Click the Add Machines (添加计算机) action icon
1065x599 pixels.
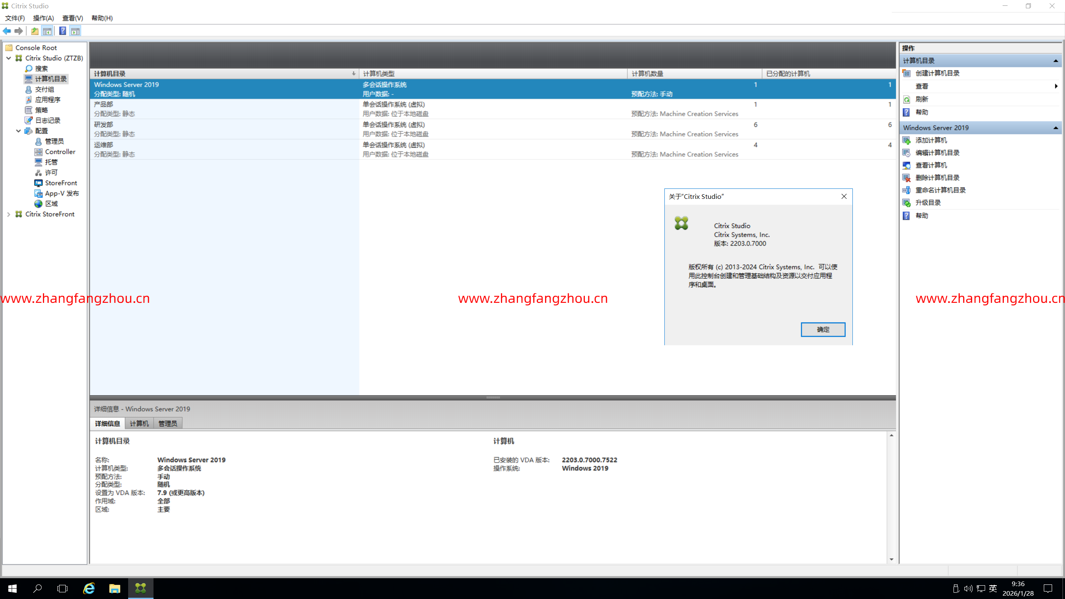906,141
